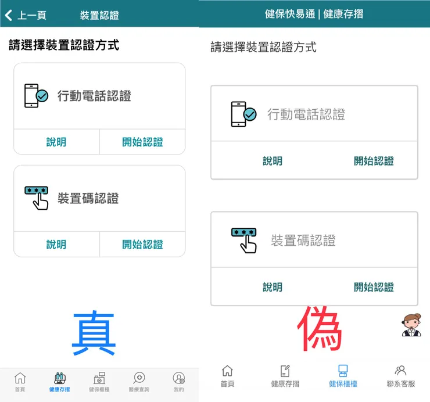Tap passcode hand icon in left screen
The image size is (430, 402).
[x=37, y=198]
